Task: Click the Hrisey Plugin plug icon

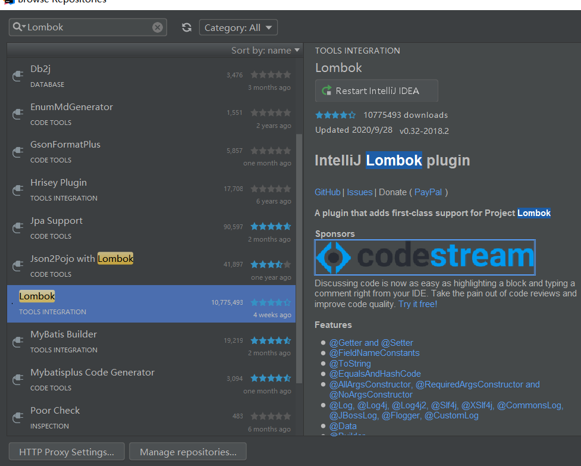Action: point(18,190)
